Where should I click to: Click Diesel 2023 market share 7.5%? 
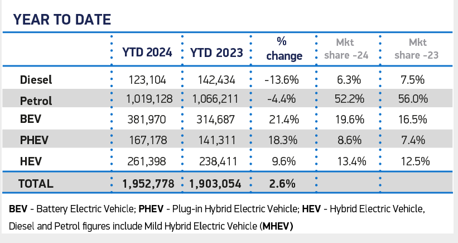click(412, 80)
